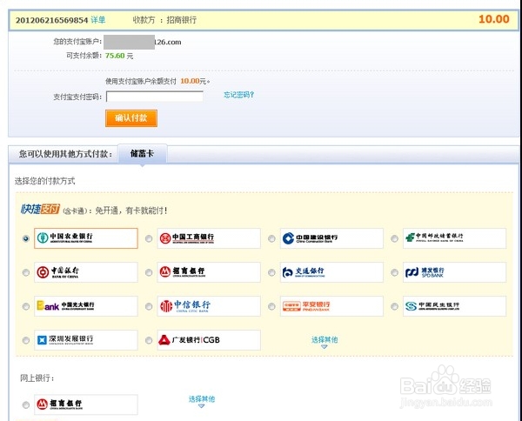Click the available balance 75.60 元
522x421 pixels.
pos(119,56)
